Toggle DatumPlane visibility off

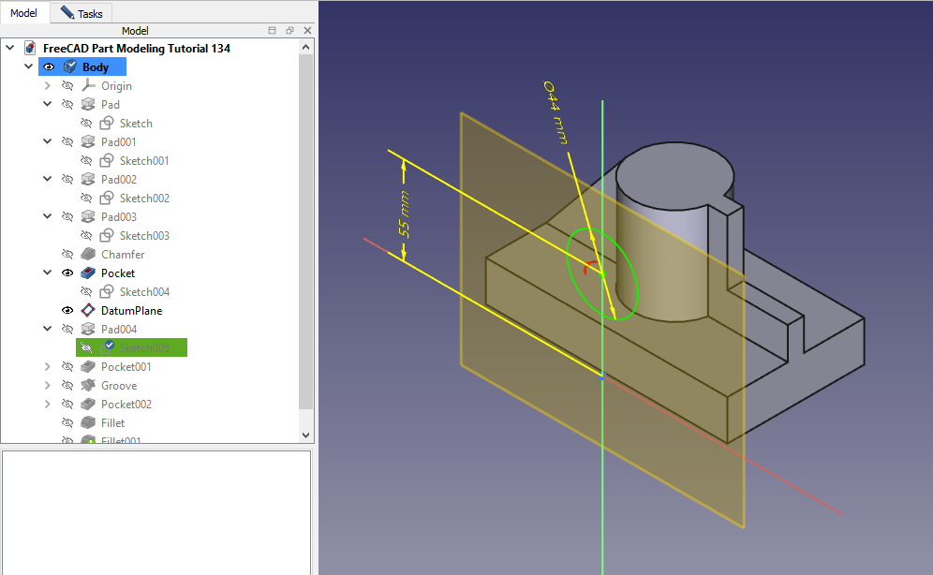(x=67, y=311)
